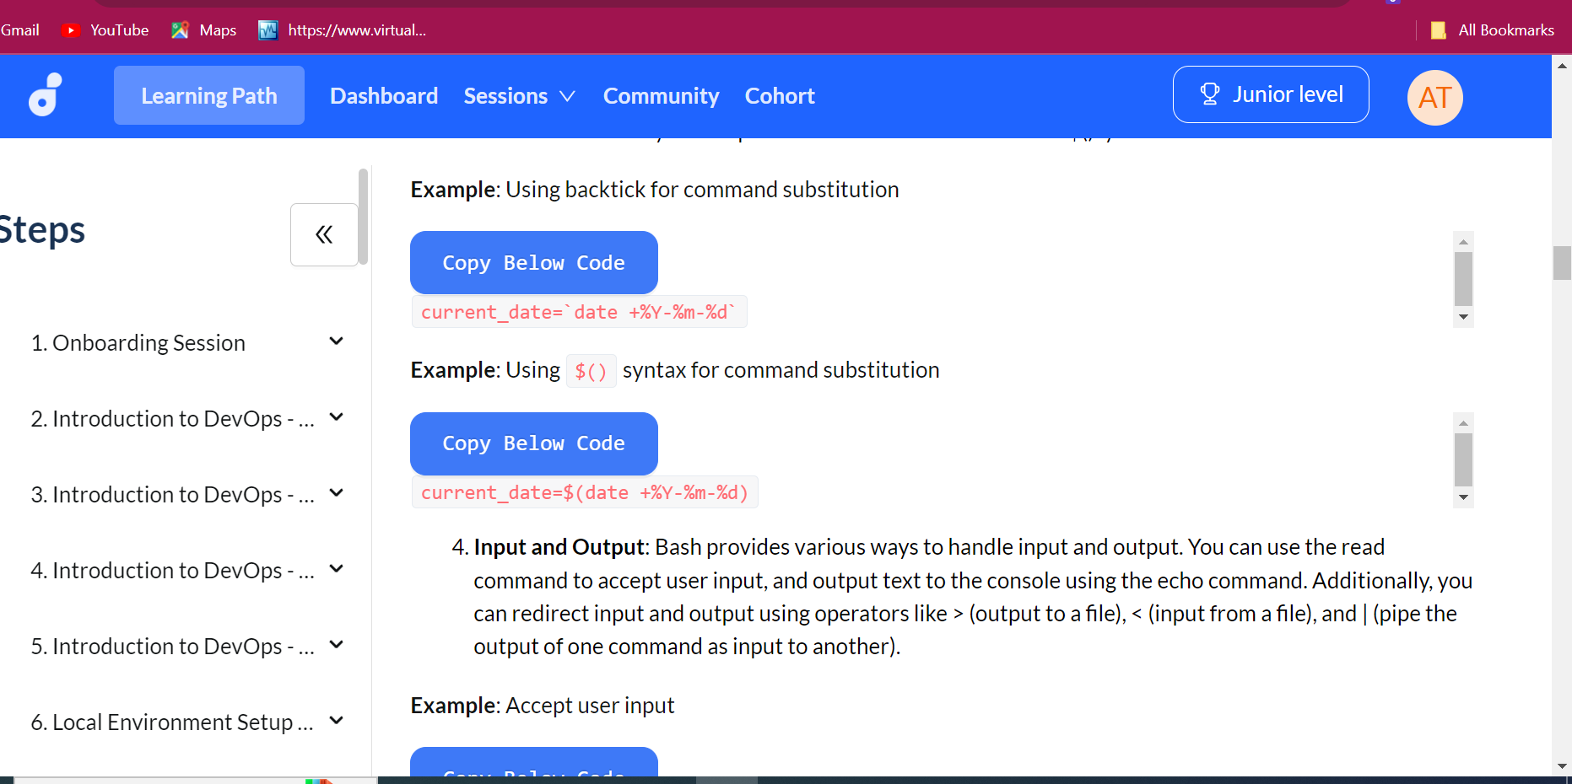1572x784 pixels.
Task: Click the Junior level button
Action: pyautogui.click(x=1271, y=94)
